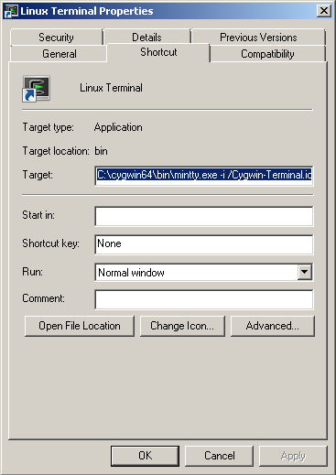Select the Normal window combo box
336x475 pixels.
pyautogui.click(x=204, y=272)
